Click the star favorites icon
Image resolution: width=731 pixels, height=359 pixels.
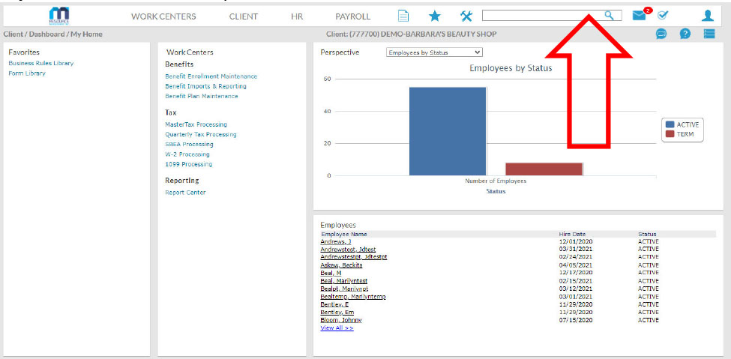(x=434, y=16)
